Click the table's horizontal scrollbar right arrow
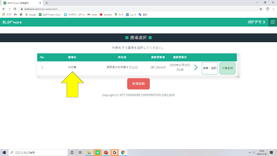277x156 pixels. [235, 77]
